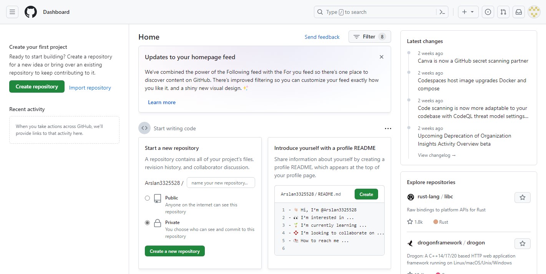Click the Public repository book icon
The image size is (546, 274).
[158, 198]
